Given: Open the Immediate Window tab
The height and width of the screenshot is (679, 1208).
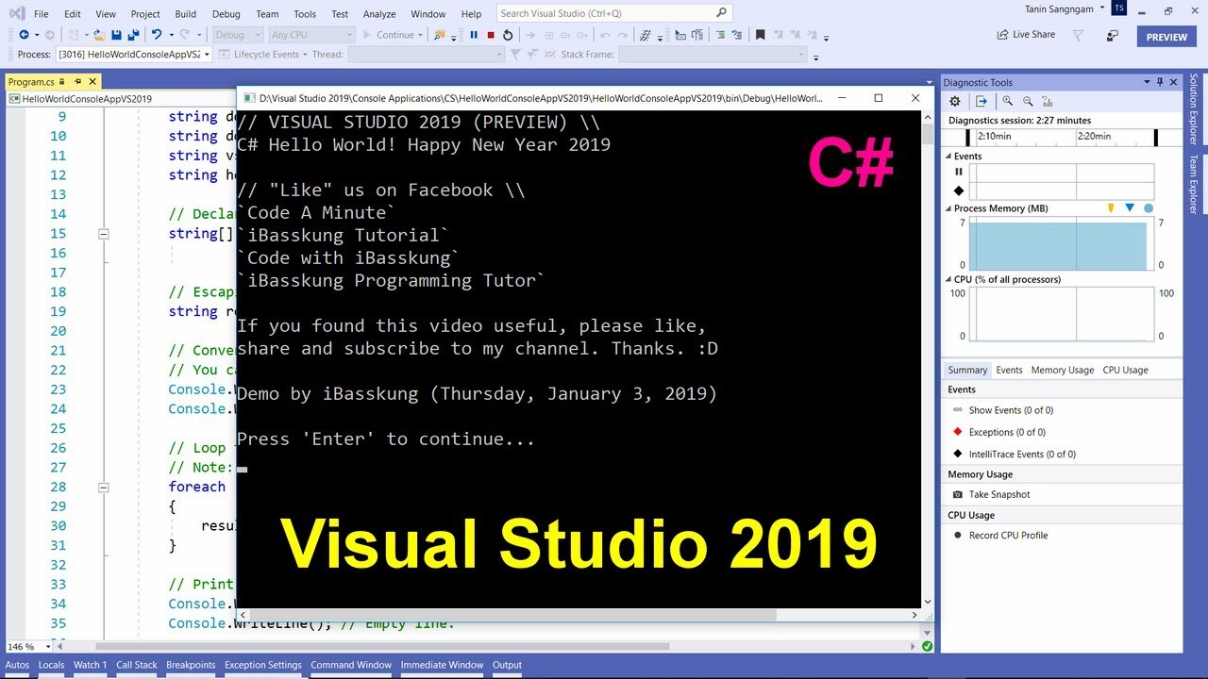Looking at the screenshot, I should pyautogui.click(x=442, y=665).
